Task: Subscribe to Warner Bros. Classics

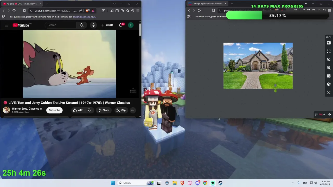Action: [54, 110]
